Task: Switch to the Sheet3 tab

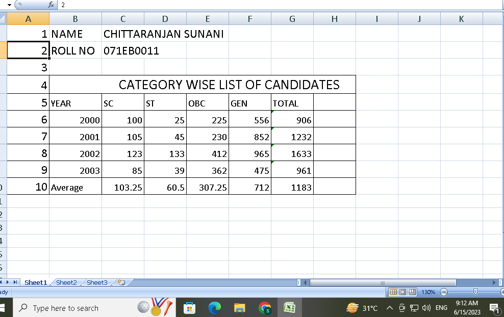Action: (97, 282)
